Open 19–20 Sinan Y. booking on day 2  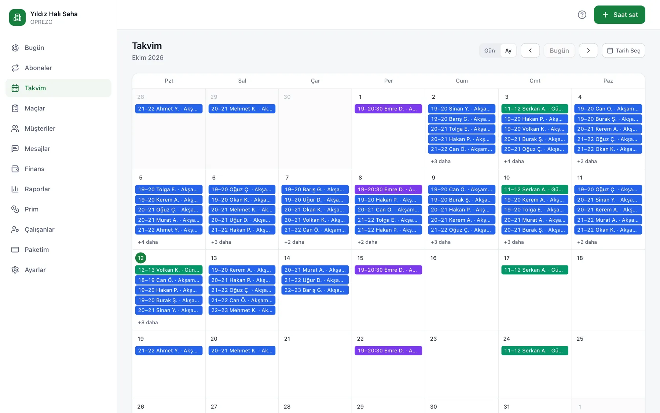[462, 109]
